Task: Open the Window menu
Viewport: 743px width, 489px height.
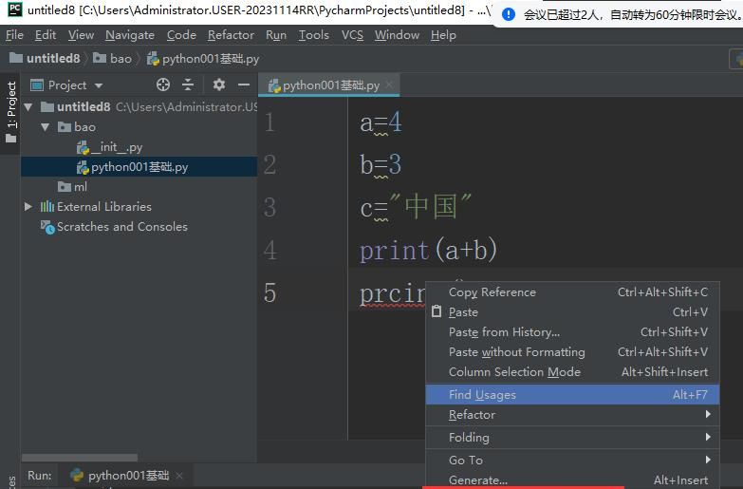Action: pos(397,35)
